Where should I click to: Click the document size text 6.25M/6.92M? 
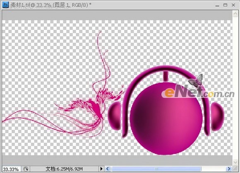pos(64,169)
